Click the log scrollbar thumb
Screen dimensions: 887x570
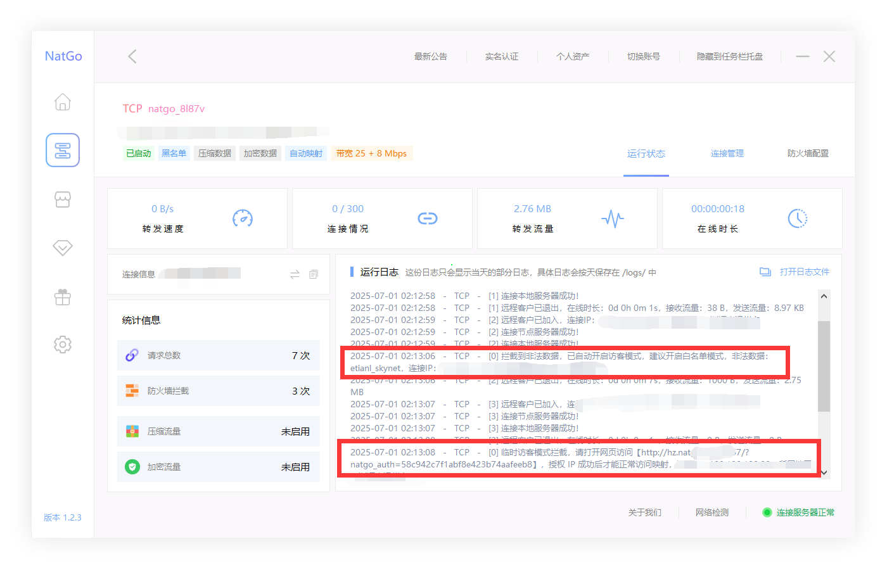824,366
